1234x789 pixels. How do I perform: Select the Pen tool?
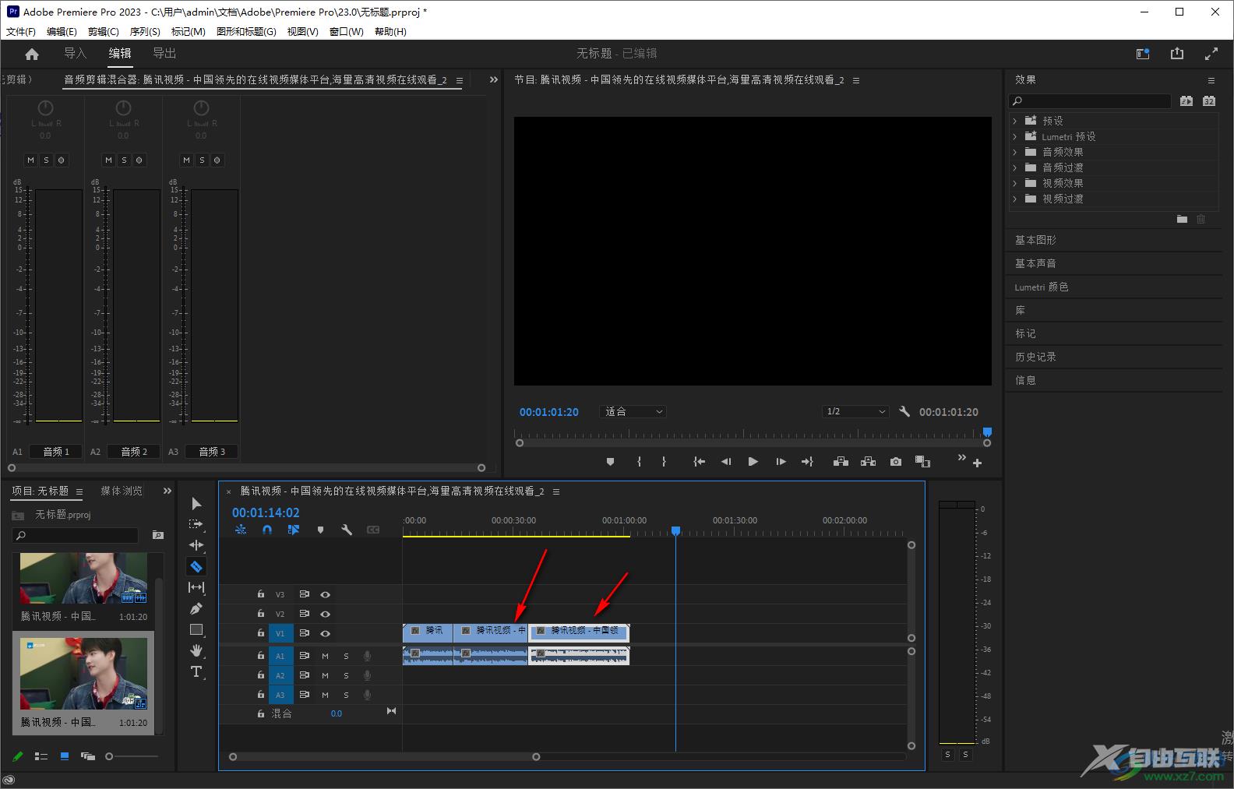tap(196, 608)
